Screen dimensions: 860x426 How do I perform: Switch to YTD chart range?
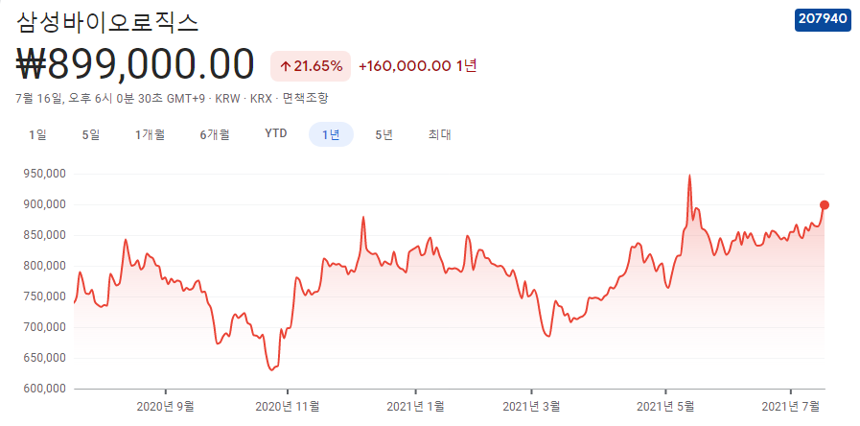point(276,134)
